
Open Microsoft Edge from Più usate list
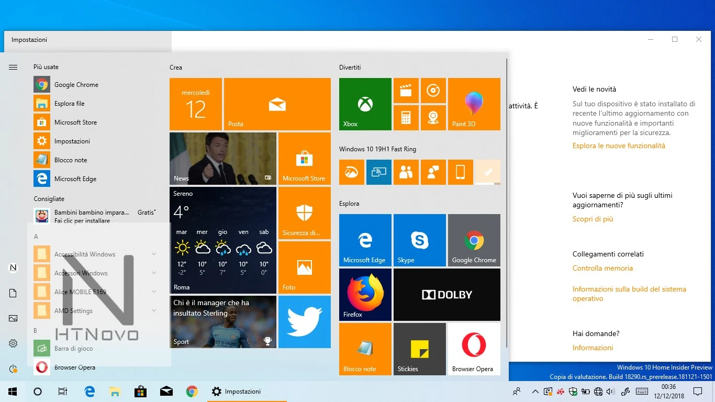click(95, 179)
